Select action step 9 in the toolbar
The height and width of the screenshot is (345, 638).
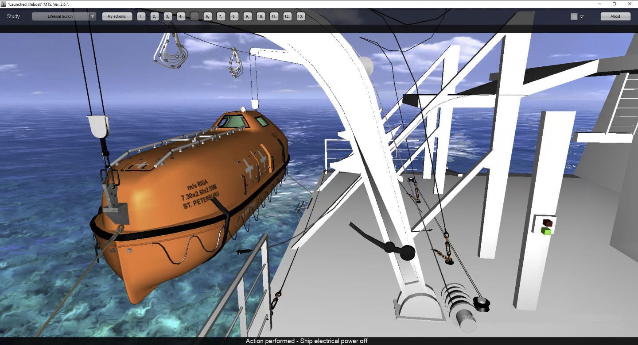tap(247, 16)
